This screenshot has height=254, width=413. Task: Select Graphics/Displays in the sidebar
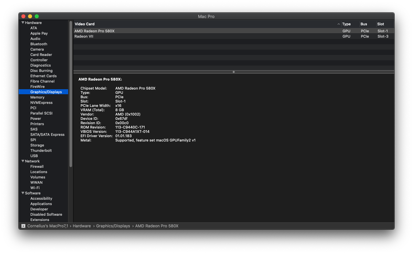point(44,92)
